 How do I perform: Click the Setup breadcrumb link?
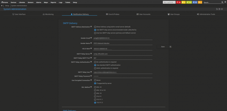click(7, 6)
